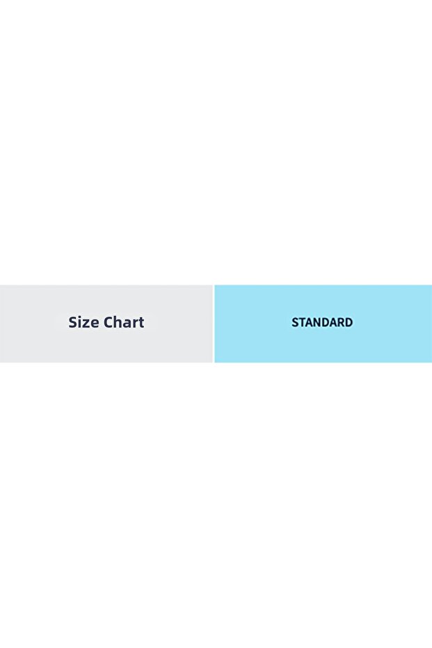432x648 pixels.
Task: Click the bold Size Chart text
Action: 106,322
